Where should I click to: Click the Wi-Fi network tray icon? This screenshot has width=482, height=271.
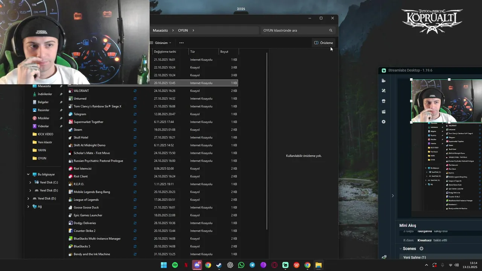click(450, 265)
